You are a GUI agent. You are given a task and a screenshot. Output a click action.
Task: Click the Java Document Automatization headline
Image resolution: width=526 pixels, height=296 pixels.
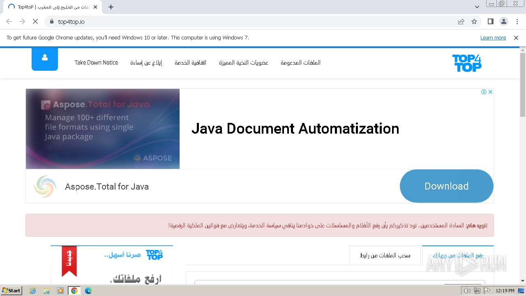click(x=295, y=129)
